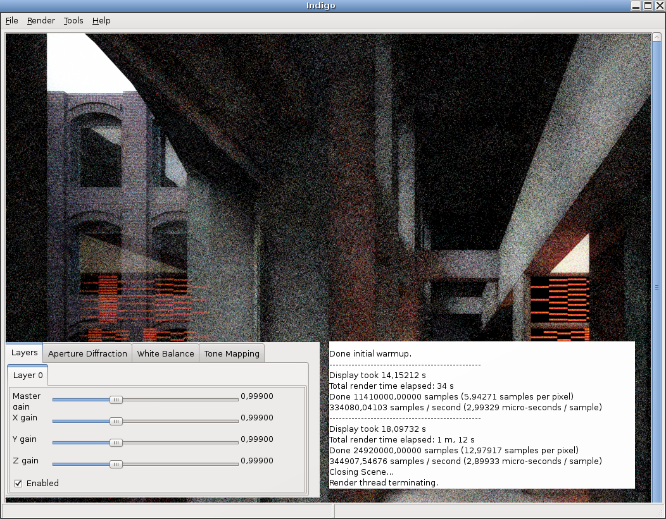Viewport: 666px width, 519px height.
Task: Switch to the Tone Mapping tab
Action: point(232,353)
